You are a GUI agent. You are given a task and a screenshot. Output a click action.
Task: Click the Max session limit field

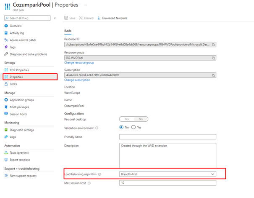click(168, 183)
